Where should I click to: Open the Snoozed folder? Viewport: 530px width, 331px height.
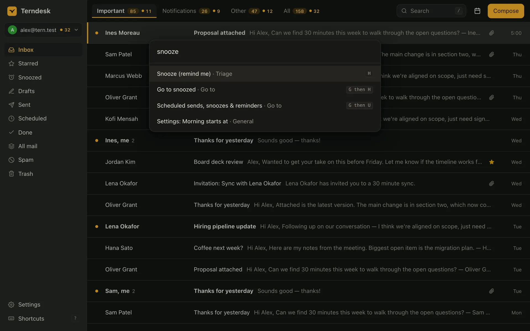tap(43, 78)
